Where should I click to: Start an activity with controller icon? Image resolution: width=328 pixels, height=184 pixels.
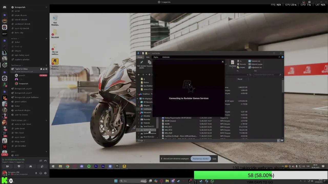[30, 166]
